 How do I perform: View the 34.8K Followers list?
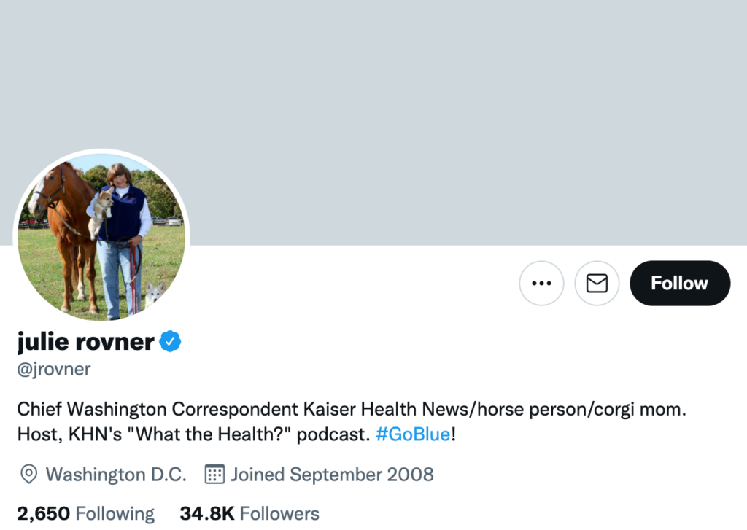(249, 514)
